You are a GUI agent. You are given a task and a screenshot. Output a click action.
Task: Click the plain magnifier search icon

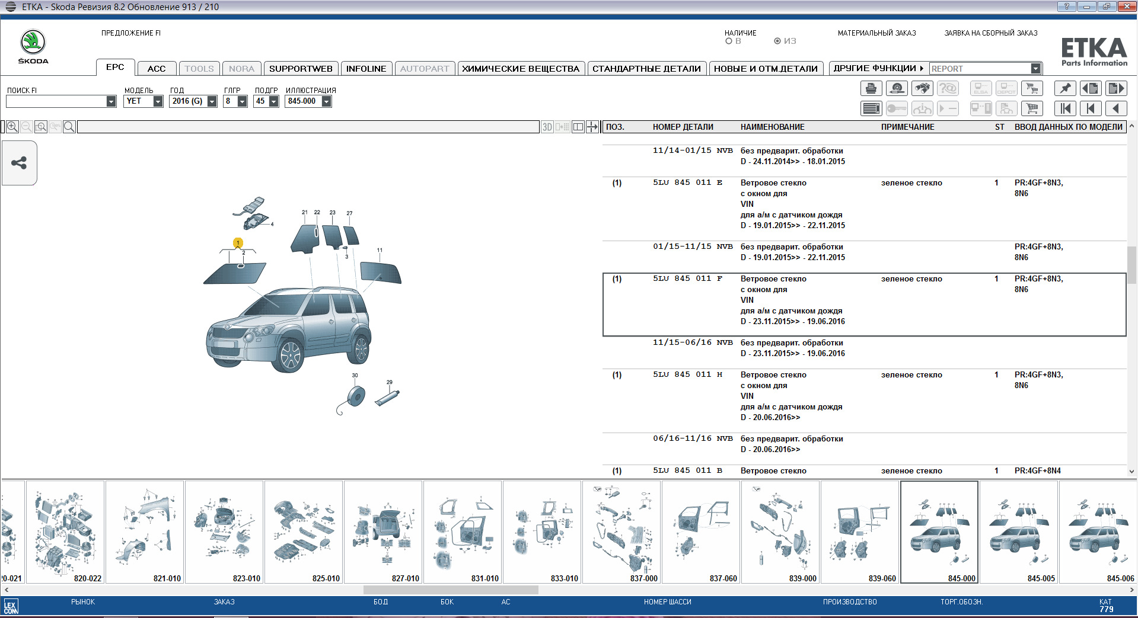(x=69, y=127)
